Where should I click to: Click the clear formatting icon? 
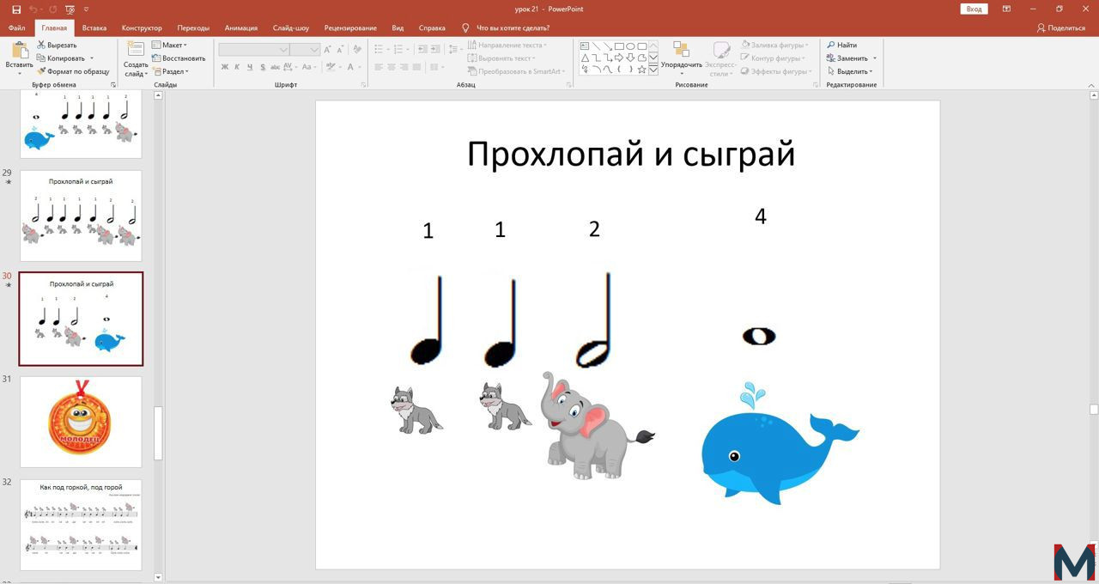[x=357, y=50]
